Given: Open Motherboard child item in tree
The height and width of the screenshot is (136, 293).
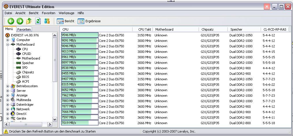Looking at the screenshot, I should click(31, 58).
